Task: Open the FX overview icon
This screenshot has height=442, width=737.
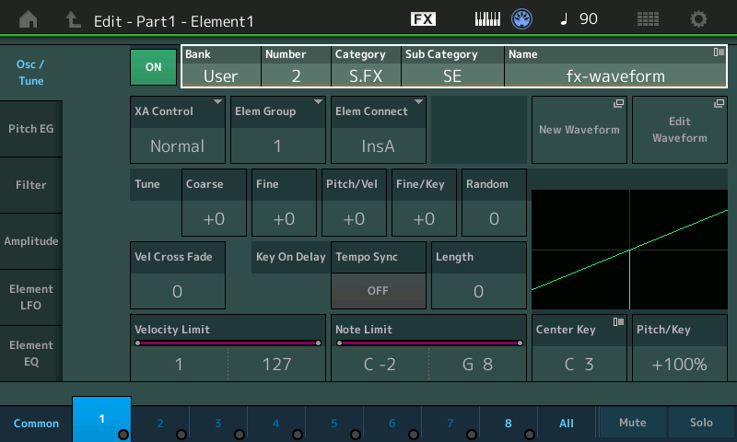Action: (x=423, y=19)
